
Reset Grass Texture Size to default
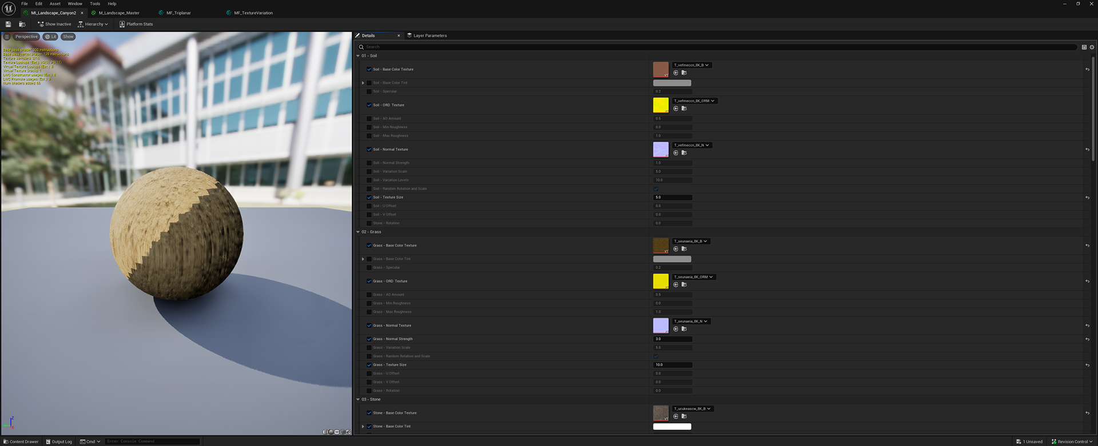1087,365
